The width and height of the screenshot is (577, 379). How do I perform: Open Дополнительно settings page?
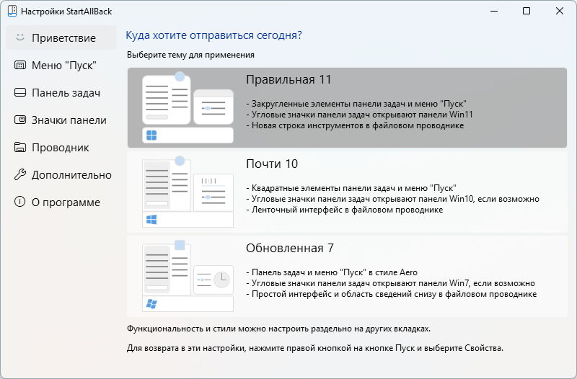61,174
